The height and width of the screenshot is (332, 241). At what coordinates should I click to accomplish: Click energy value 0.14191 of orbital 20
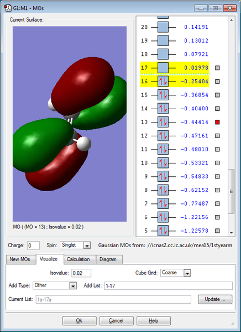click(x=196, y=27)
